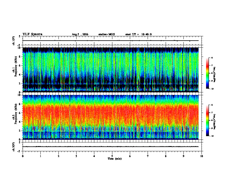Click the ch.2 frequency tick label "2"
Screen dimensions: 227x175
click(x=20, y=131)
